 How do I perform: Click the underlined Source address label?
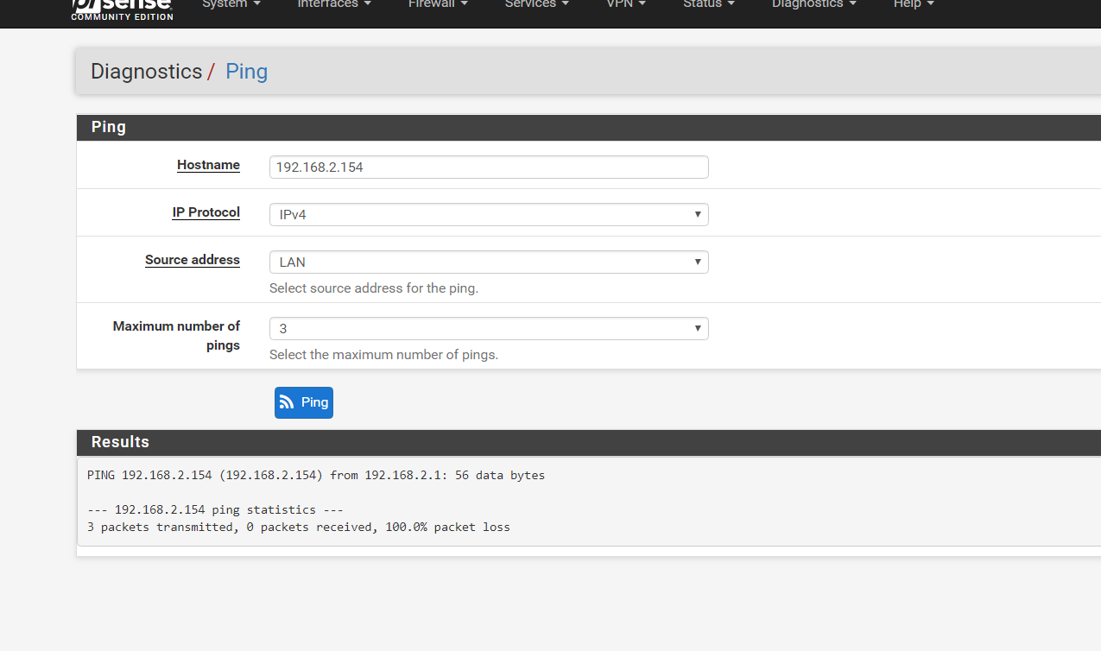tap(193, 260)
